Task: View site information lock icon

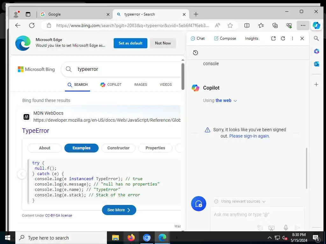Action: click(x=49, y=25)
